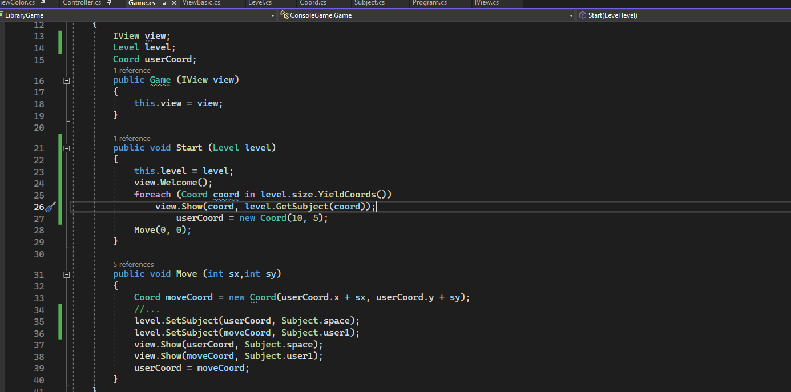
Task: Click the 'view.Welcome();' call
Action: click(173, 183)
